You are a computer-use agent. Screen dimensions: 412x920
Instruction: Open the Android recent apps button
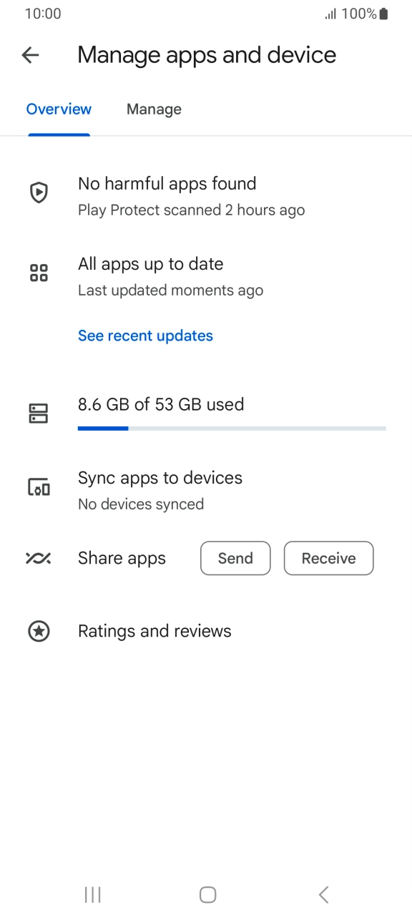[x=92, y=894]
